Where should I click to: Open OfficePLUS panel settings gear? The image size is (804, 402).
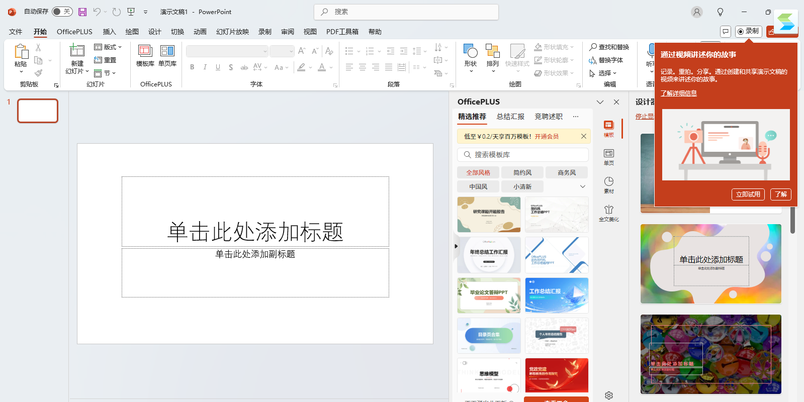click(608, 395)
